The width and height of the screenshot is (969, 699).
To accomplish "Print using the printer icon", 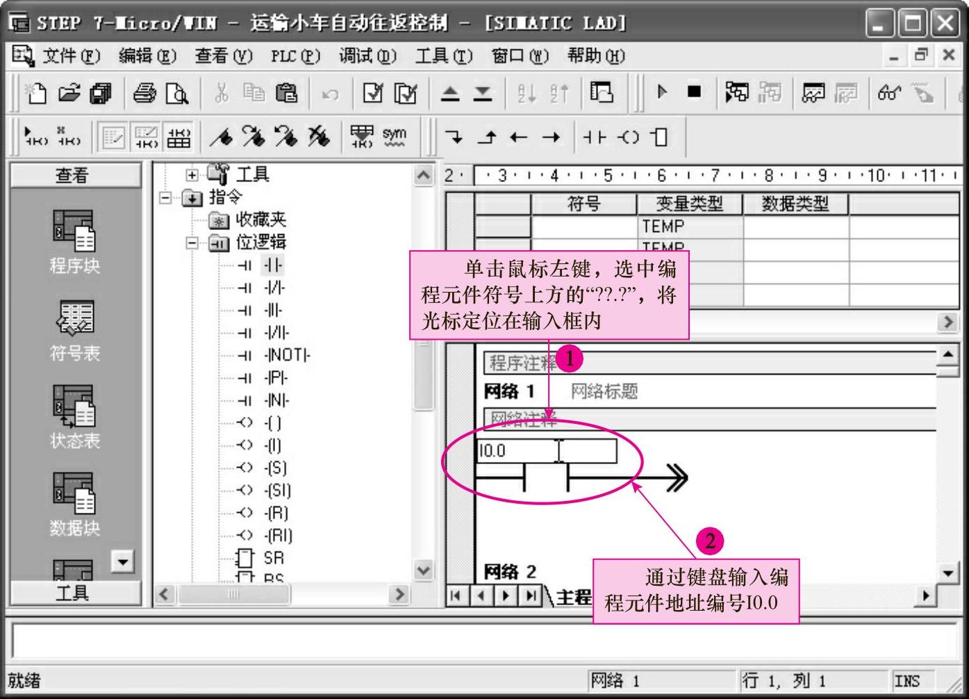I will 144,92.
